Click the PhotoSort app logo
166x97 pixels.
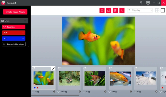pos(3,3)
